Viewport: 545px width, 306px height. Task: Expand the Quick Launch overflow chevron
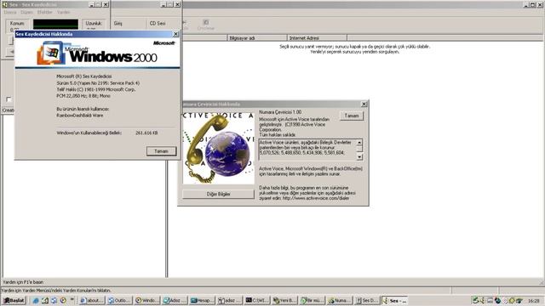point(72,299)
